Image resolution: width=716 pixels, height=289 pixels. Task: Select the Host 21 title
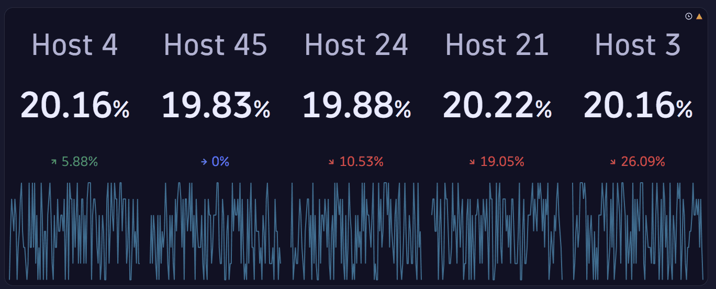497,45
